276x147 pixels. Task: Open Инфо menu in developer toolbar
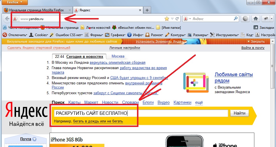tap(135, 35)
